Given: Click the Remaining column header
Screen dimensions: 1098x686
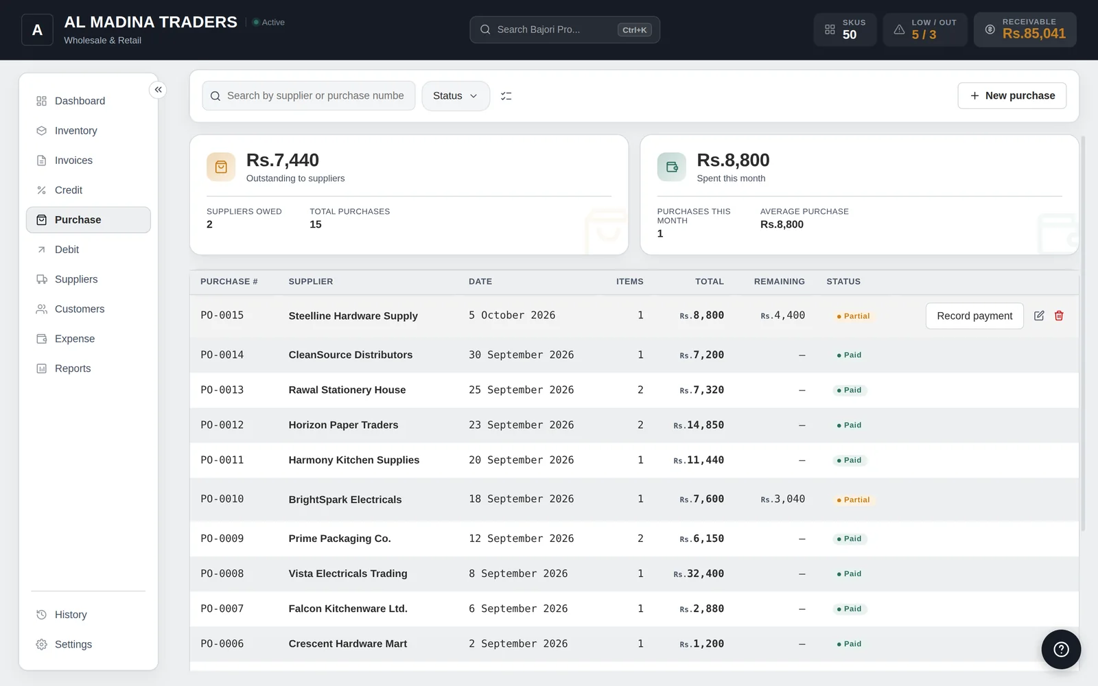Looking at the screenshot, I should point(780,281).
